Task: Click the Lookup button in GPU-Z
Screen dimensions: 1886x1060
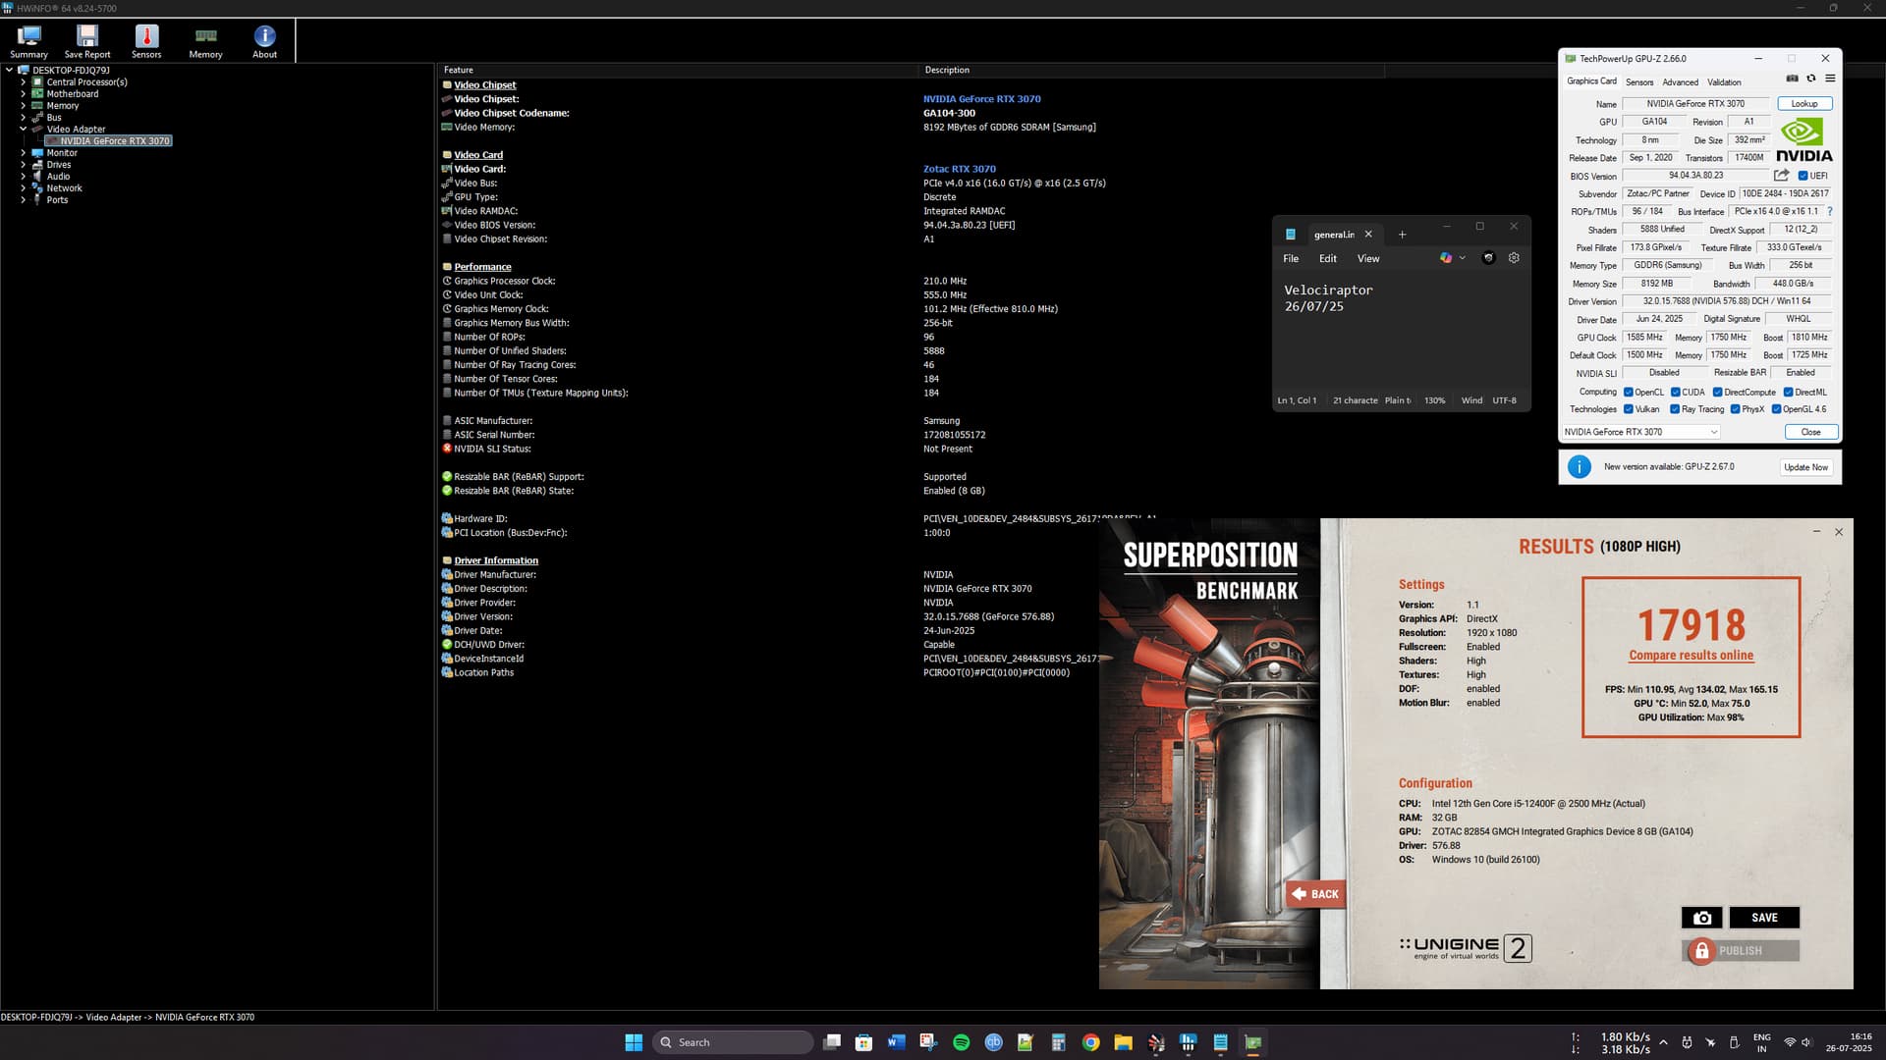Action: point(1804,104)
